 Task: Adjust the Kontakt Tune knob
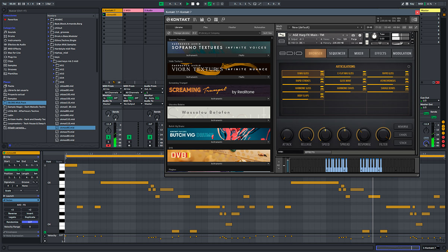[374, 36]
